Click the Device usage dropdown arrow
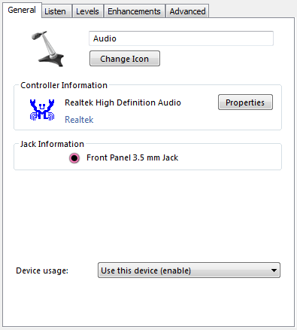Screen dimensions: 297x330 pyautogui.click(x=274, y=270)
